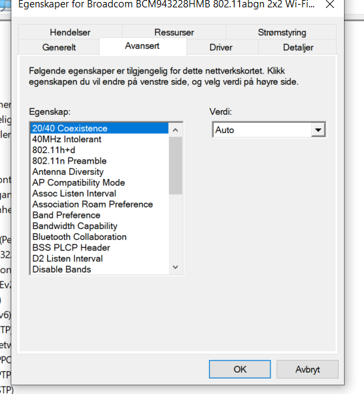Viewport: 364px width, 394px height.
Task: Click the property list scrollbar thumb
Action: coord(176,166)
